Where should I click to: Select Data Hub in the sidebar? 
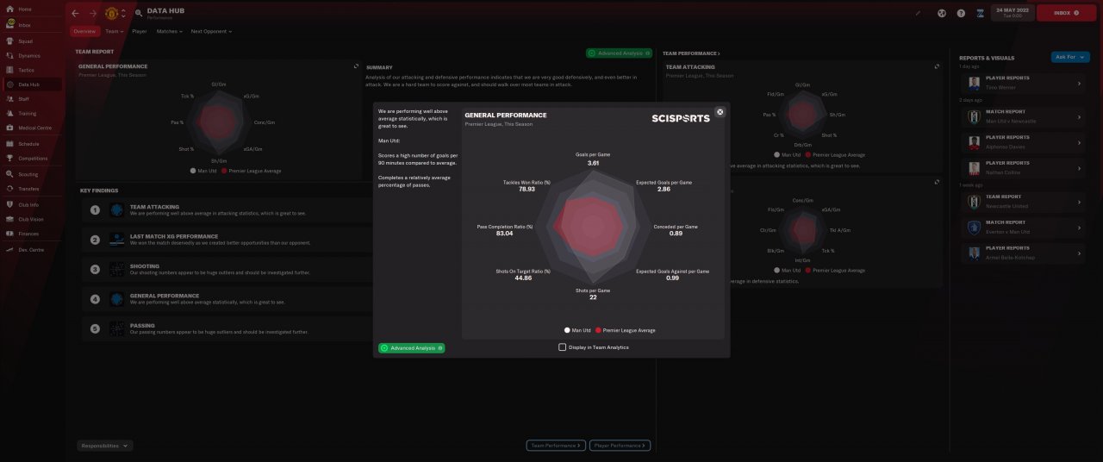32,84
